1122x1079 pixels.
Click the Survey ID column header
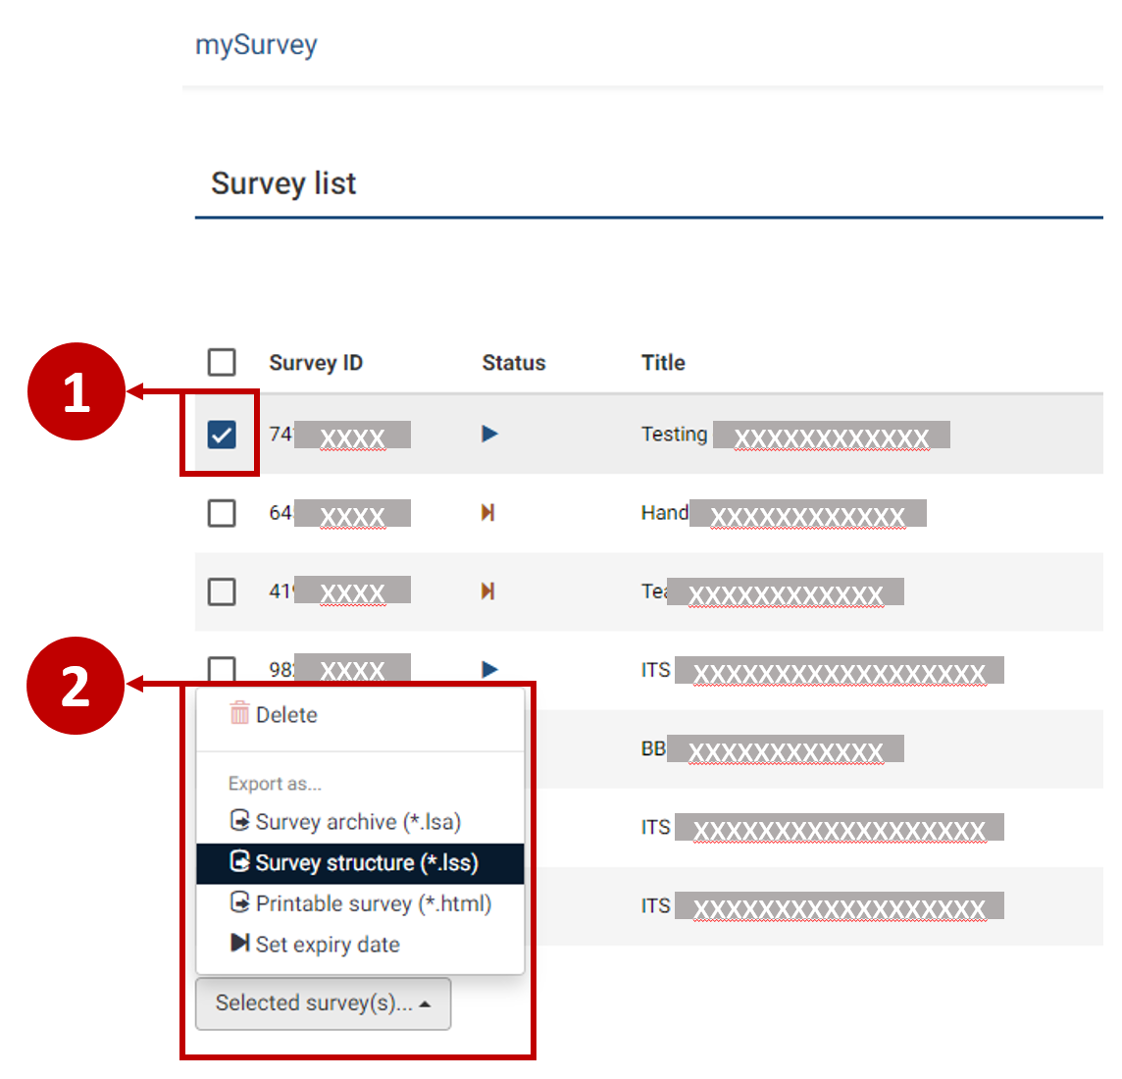point(316,362)
